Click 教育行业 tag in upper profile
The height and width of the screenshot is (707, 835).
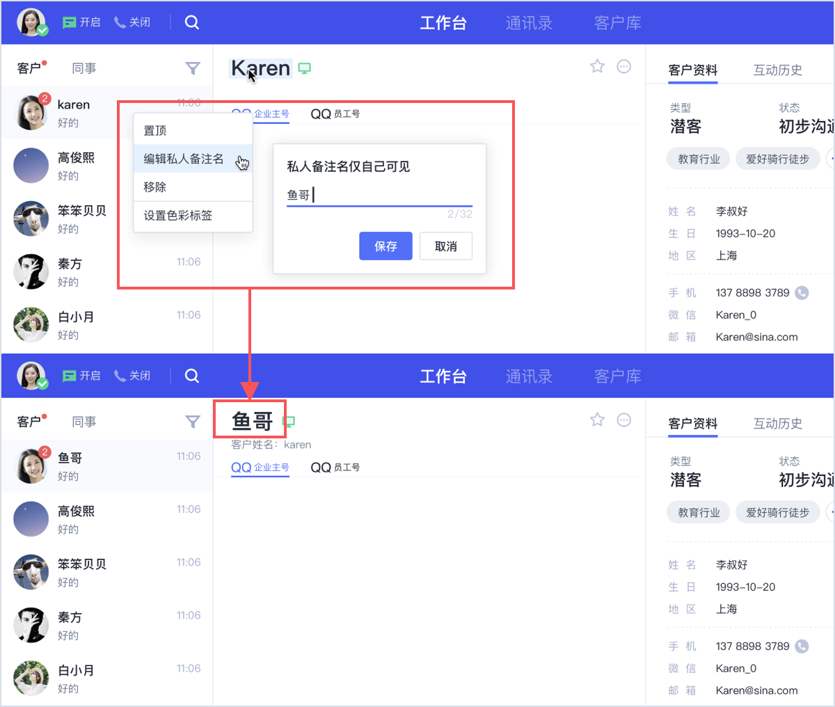coord(699,159)
